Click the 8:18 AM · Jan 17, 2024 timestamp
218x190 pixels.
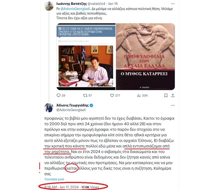pos(61,187)
